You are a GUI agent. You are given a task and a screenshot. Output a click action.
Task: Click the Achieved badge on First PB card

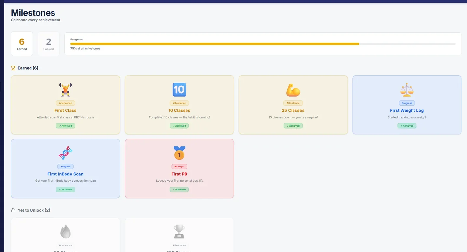point(179,189)
